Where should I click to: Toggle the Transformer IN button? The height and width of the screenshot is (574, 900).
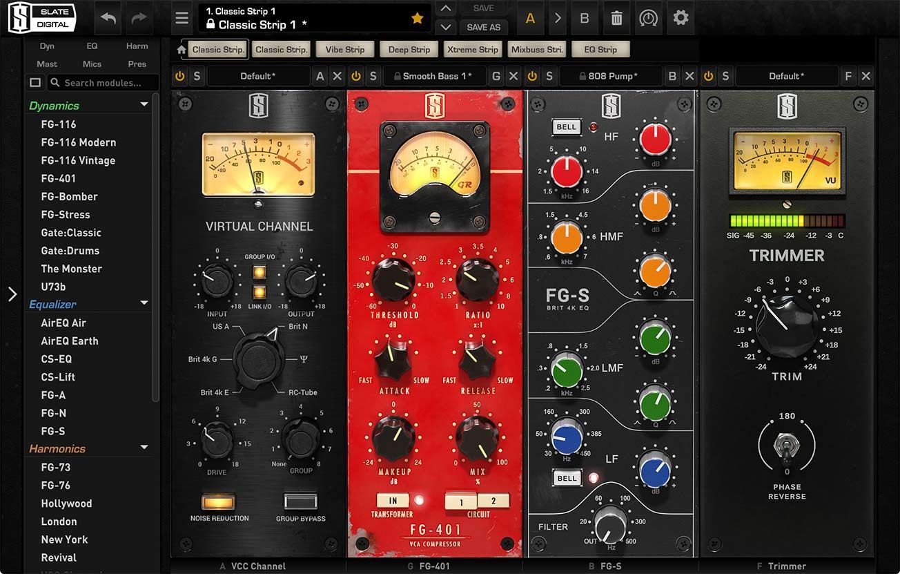393,500
